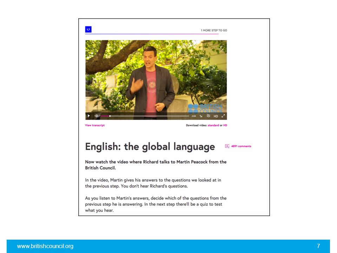Click the comments speech bubble icon
This screenshot has width=337, height=253.
click(227, 146)
